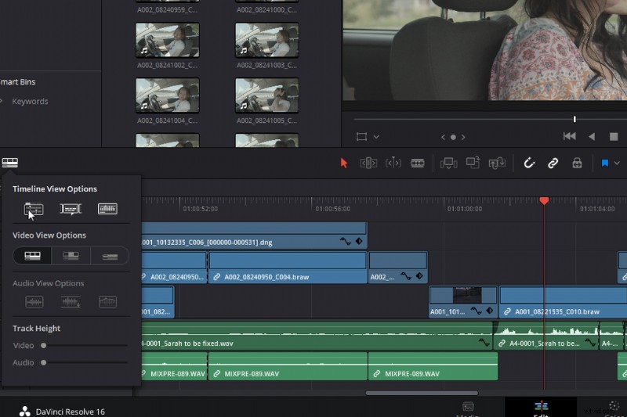Click the Go to First Frame button
This screenshot has width=627, height=417.
pyautogui.click(x=570, y=136)
